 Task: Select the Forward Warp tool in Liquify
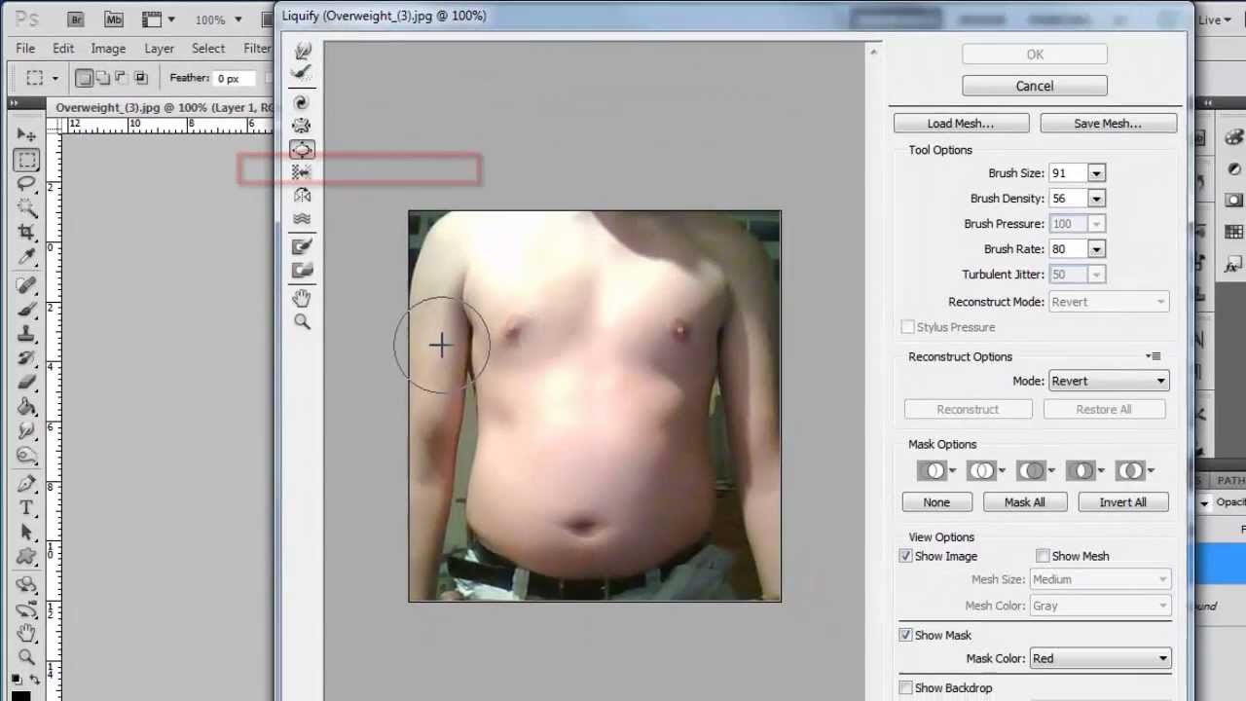[302, 51]
